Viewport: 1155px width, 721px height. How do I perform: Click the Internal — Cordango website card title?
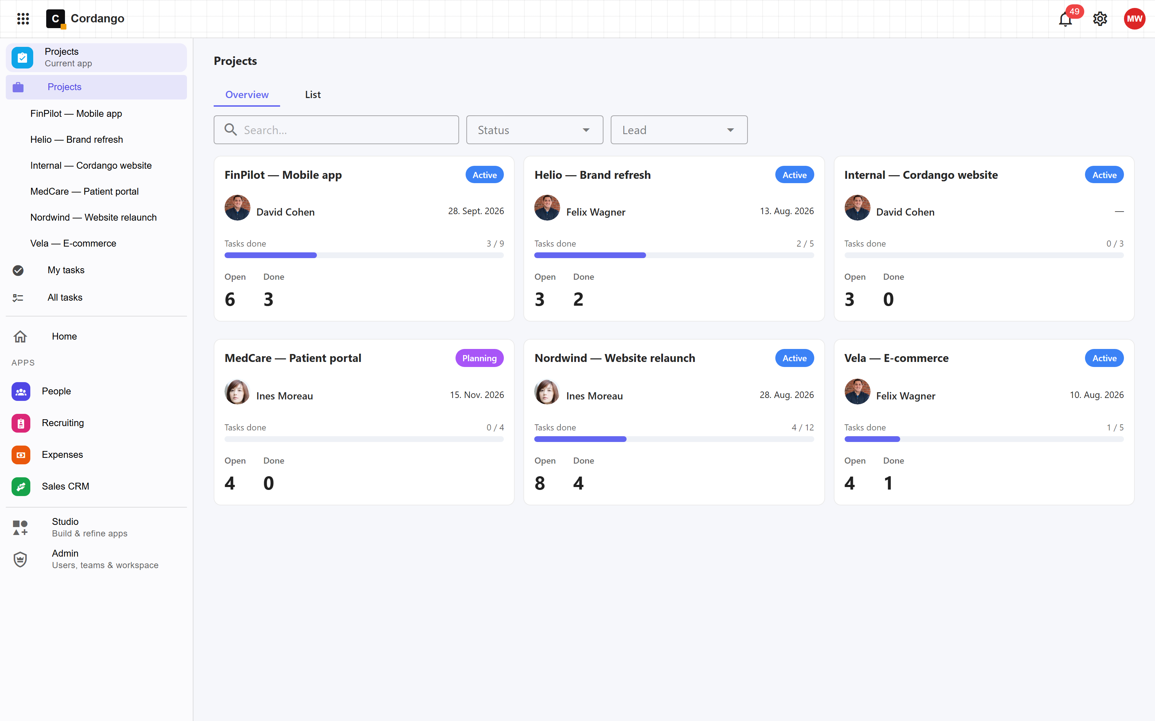[921, 175]
